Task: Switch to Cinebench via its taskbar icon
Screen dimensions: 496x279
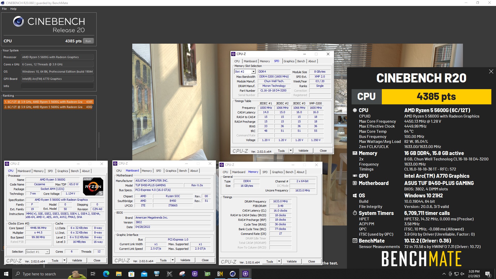Action: click(233, 274)
